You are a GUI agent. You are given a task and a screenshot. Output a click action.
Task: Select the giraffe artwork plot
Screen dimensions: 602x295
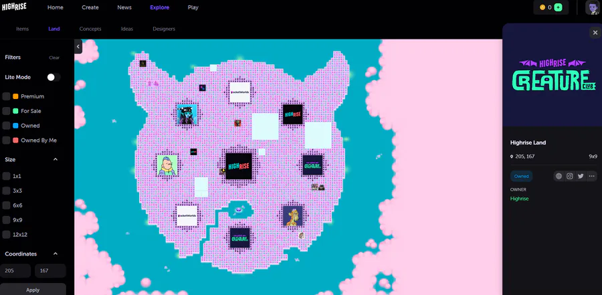coord(292,216)
